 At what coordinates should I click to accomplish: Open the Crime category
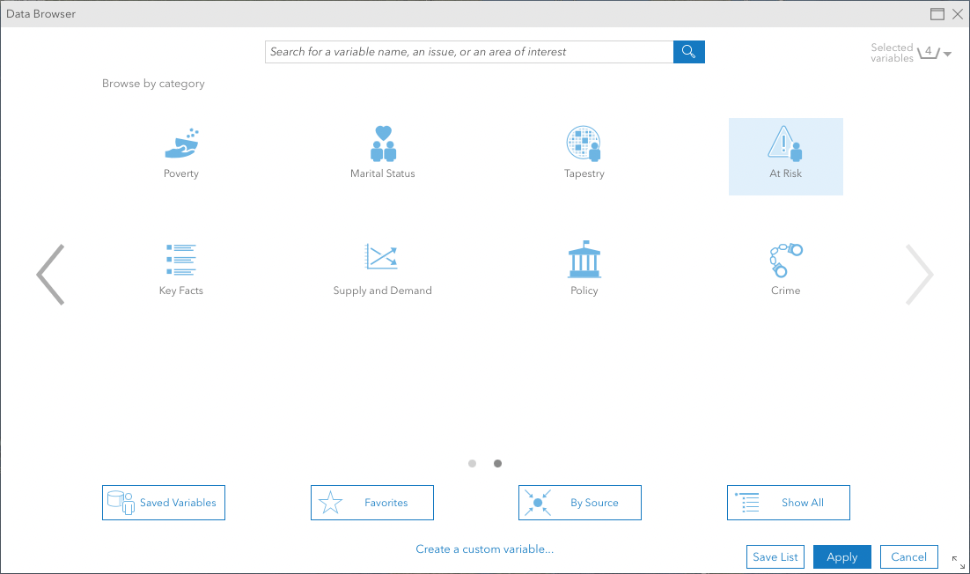pyautogui.click(x=786, y=269)
